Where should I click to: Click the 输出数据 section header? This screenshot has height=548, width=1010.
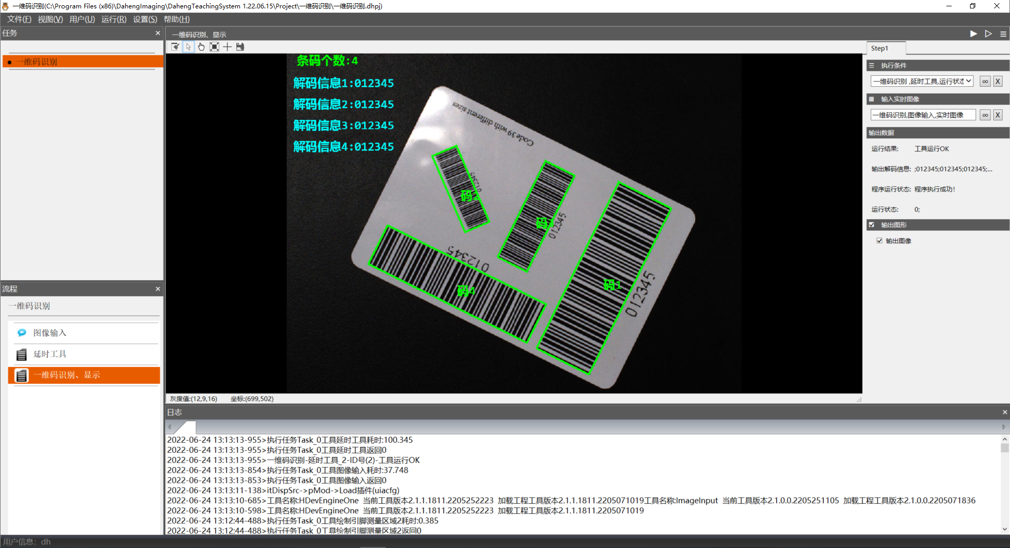[938, 133]
